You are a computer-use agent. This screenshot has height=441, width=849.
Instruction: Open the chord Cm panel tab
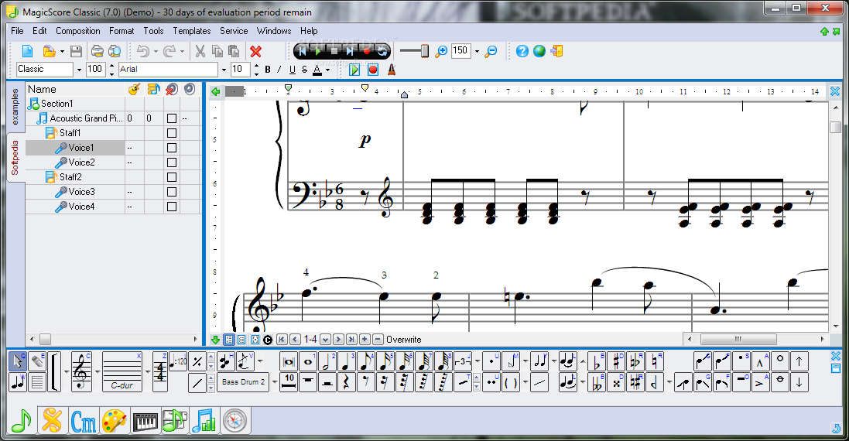(84, 421)
